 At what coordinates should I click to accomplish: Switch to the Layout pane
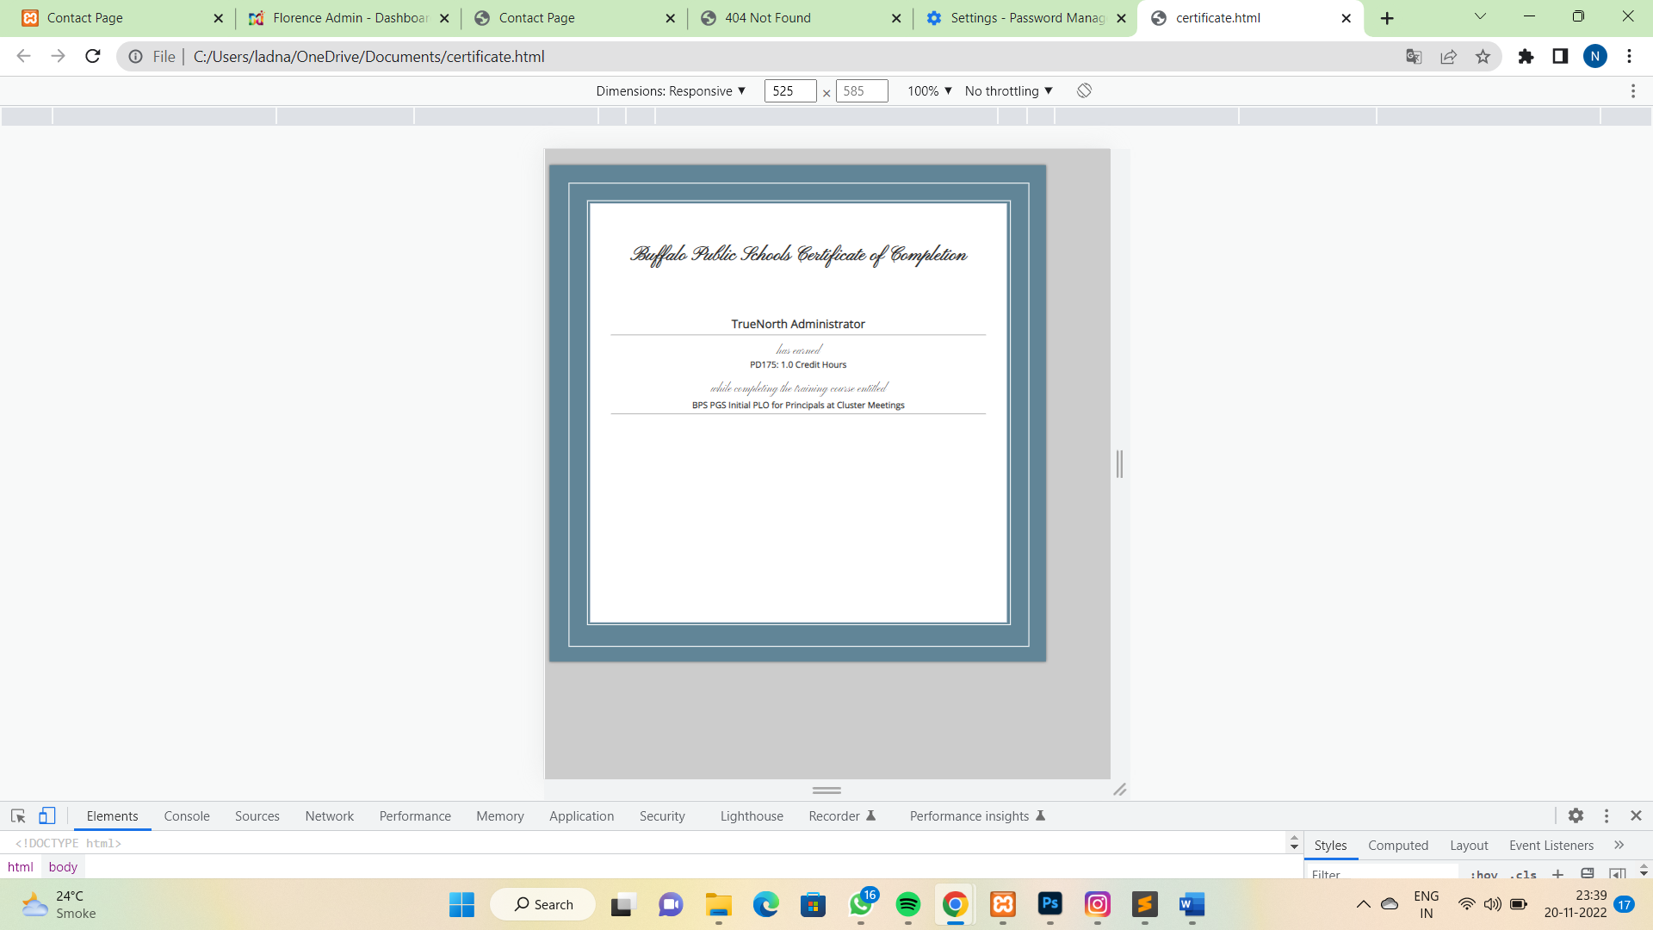coord(1469,845)
